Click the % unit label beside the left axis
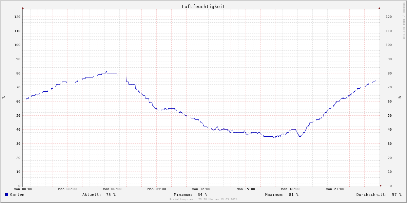The height and width of the screenshot is (203, 407). 3,97
